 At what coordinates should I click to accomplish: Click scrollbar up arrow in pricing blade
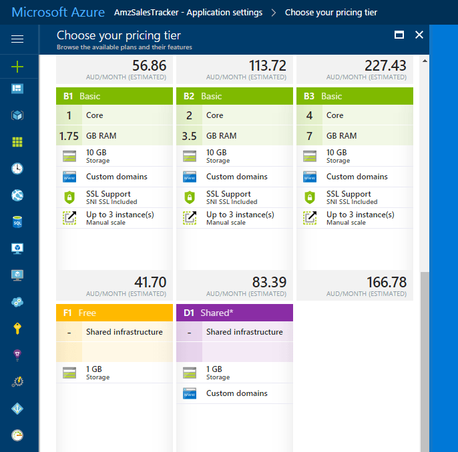point(425,61)
